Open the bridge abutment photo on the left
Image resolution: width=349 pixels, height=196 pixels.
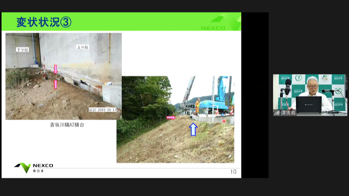[63, 76]
